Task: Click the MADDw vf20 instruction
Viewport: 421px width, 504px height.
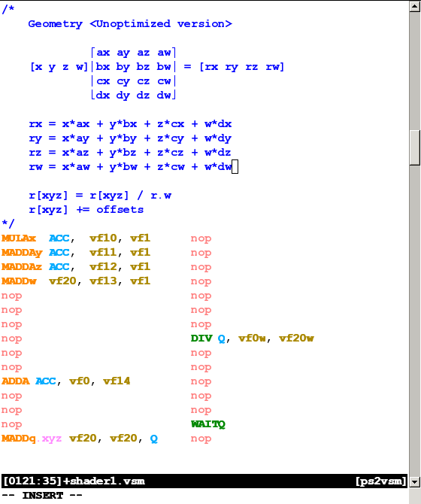Action: (76, 281)
